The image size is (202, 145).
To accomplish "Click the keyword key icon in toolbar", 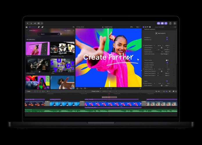I will tap(35, 23).
